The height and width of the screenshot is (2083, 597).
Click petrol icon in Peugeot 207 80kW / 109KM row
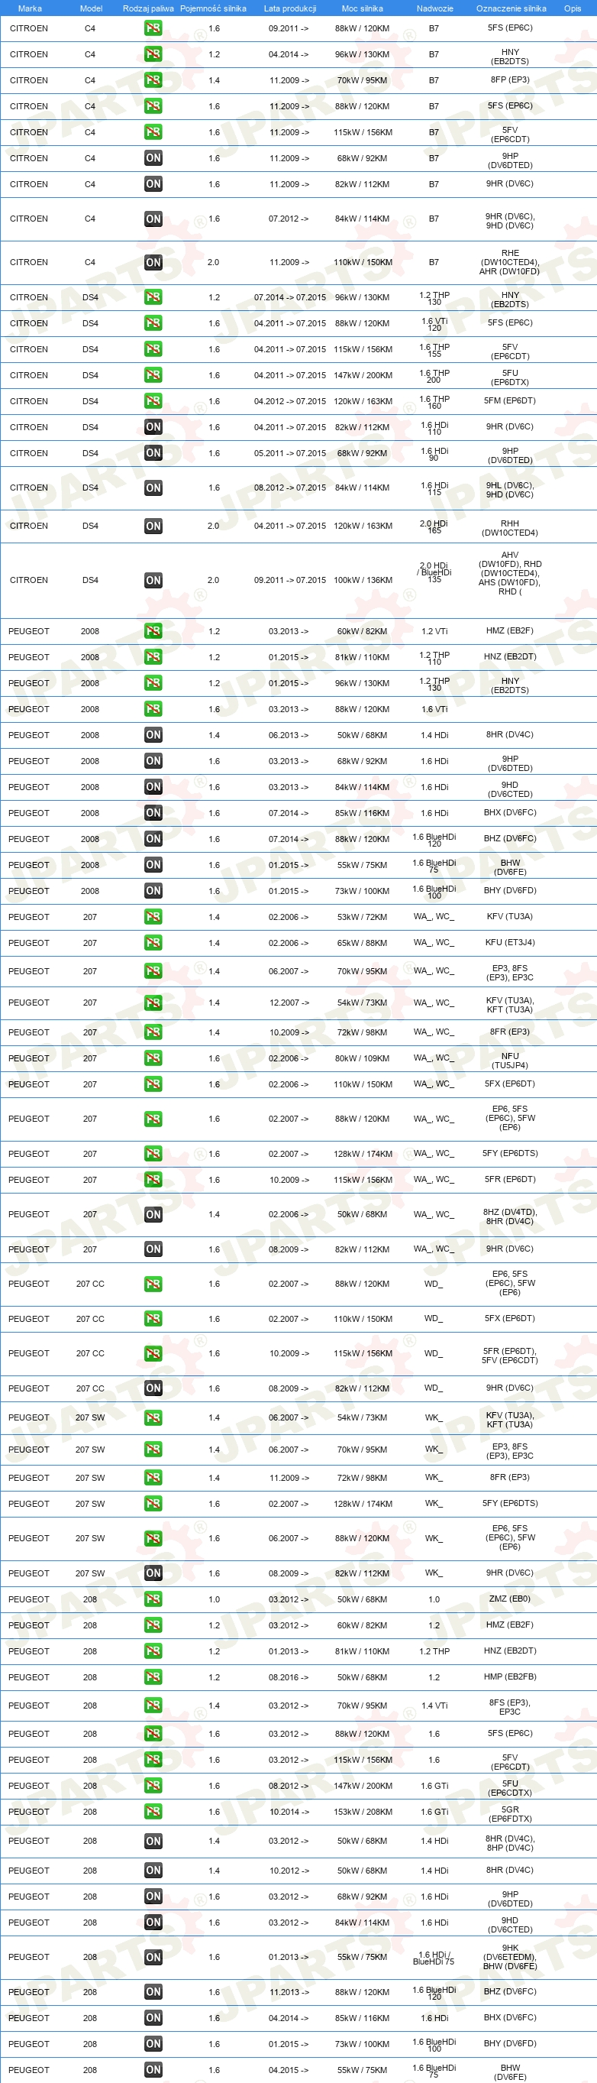pos(153,1058)
